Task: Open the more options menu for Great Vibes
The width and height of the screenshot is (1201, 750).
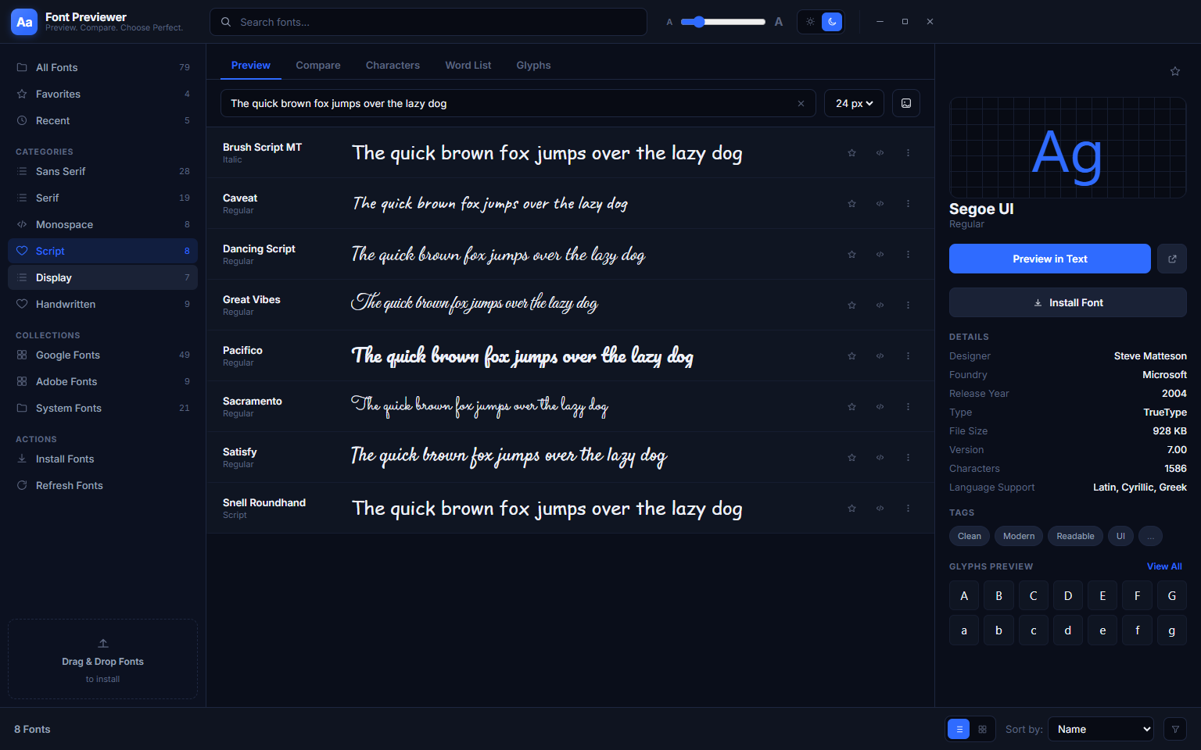Action: tap(908, 305)
